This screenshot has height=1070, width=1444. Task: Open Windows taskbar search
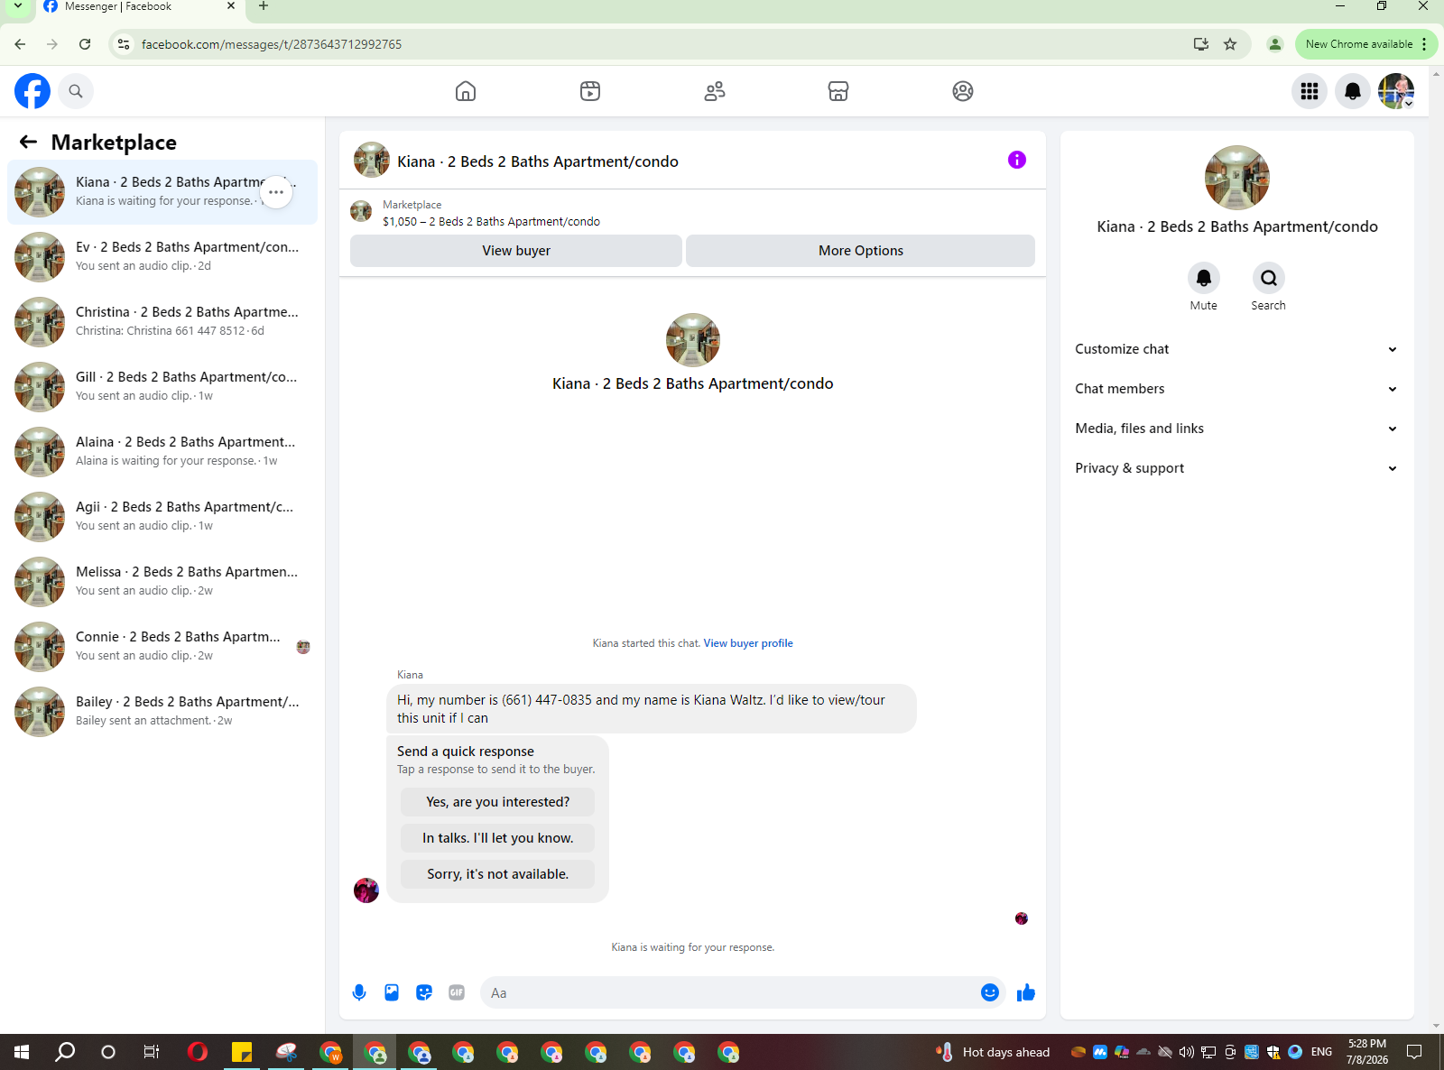point(65,1052)
